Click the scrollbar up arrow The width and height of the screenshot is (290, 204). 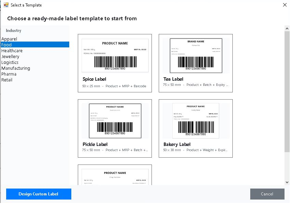coord(287,29)
